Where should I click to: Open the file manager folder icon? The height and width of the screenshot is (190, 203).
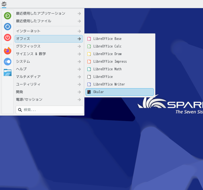[8, 72]
